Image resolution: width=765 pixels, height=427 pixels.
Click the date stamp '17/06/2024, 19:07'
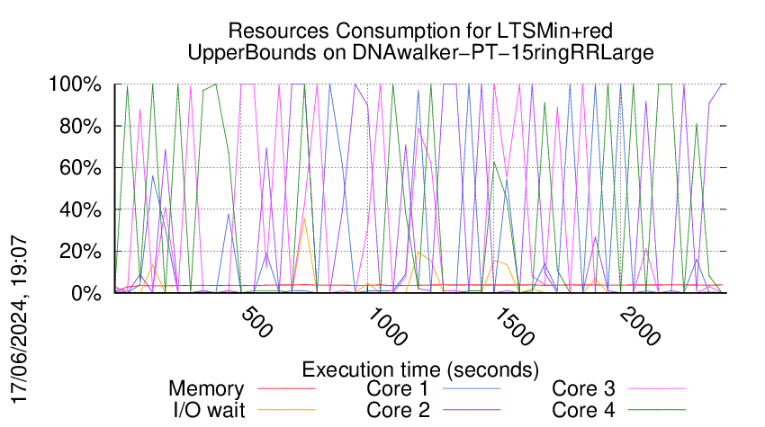(20, 319)
